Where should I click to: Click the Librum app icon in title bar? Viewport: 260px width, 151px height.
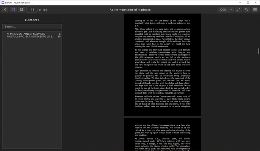3,3
